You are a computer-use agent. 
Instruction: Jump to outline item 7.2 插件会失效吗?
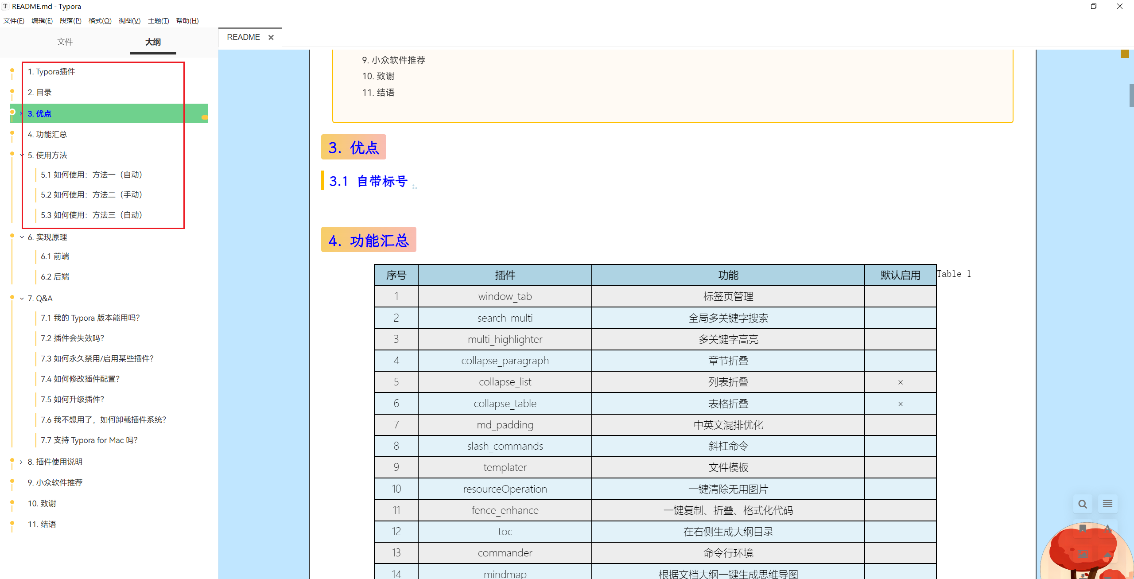point(73,338)
